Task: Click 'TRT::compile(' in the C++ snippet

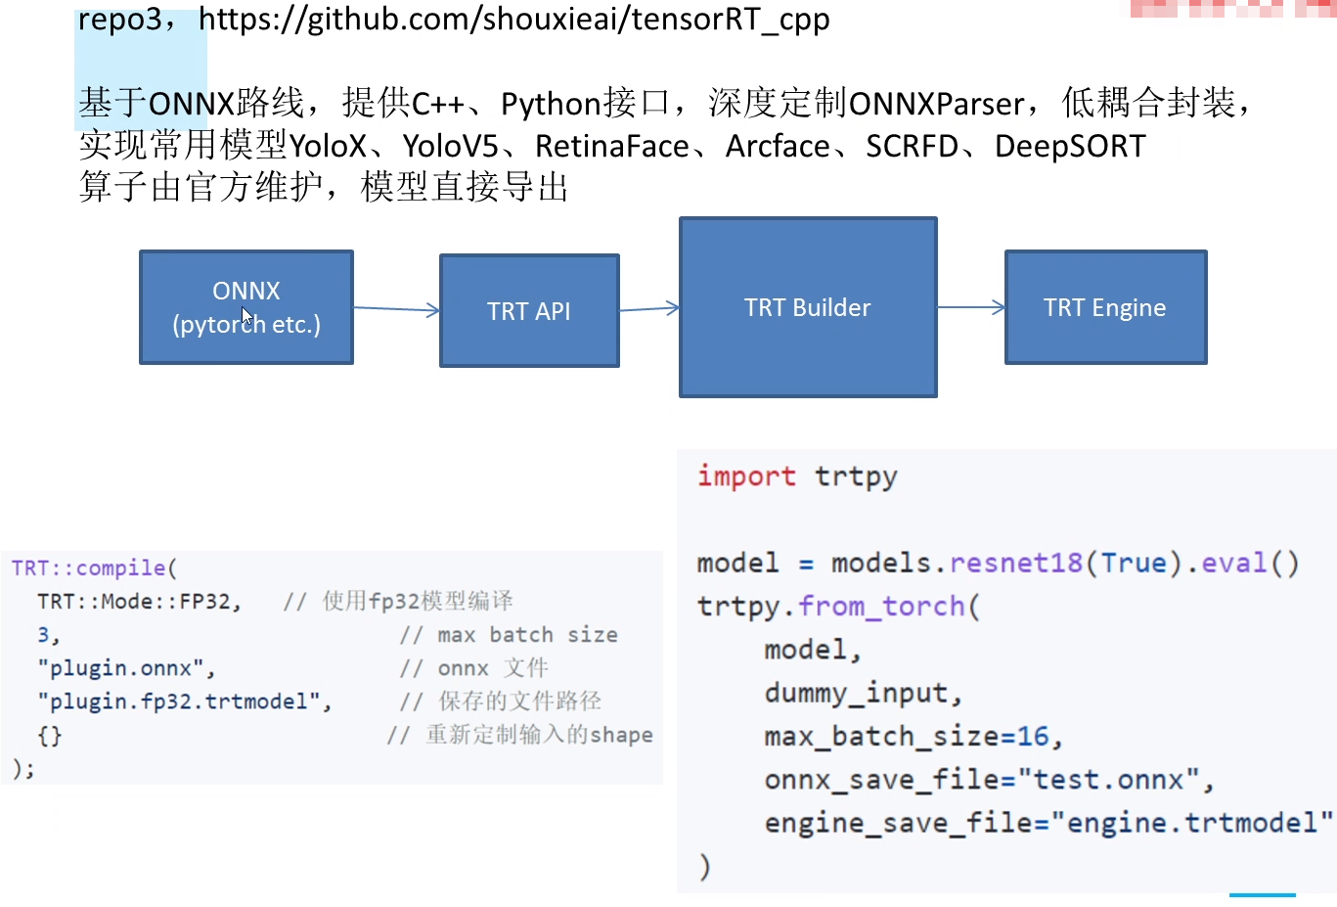Action: [x=94, y=567]
